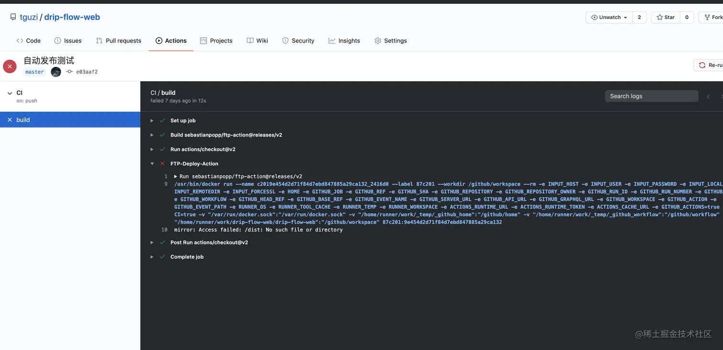The width and height of the screenshot is (723, 350).
Task: Open commit e03aaf2
Action: tap(87, 72)
